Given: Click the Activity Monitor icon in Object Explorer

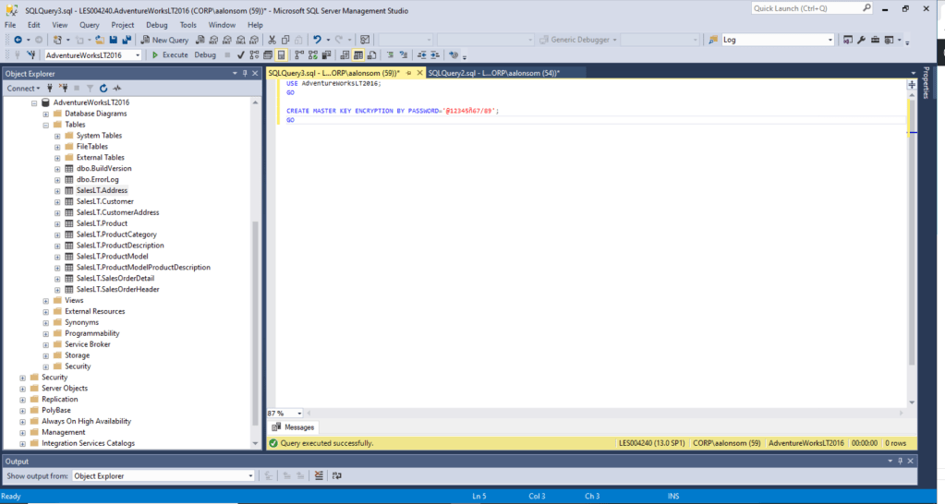Looking at the screenshot, I should 117,89.
